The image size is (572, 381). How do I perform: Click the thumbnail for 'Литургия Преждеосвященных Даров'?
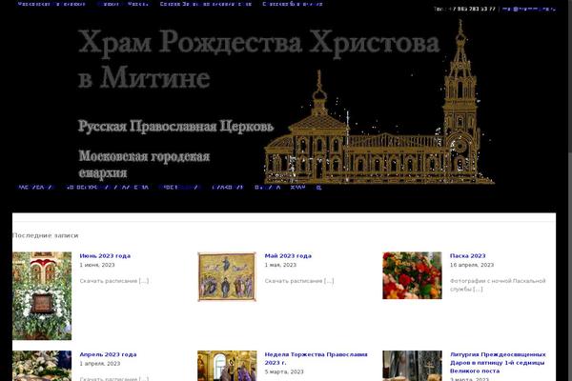412,366
